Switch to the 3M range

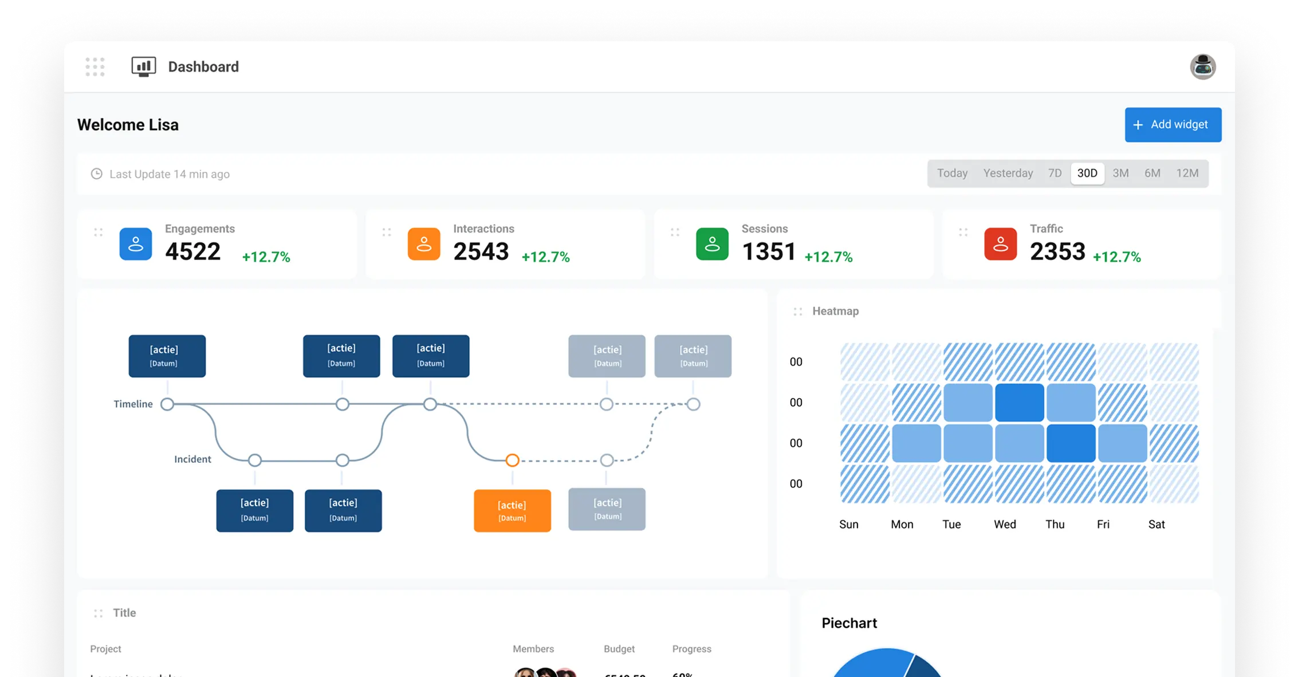[x=1120, y=174]
